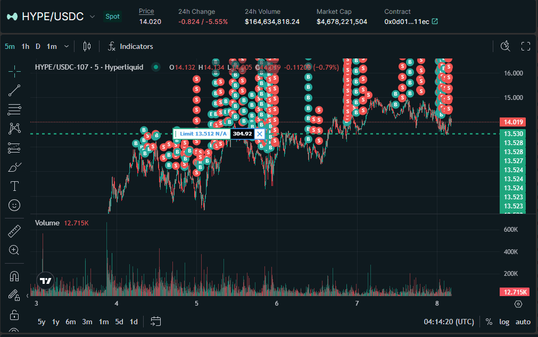Select the trend line drawing tool
This screenshot has height=337, width=538.
pos(14,90)
